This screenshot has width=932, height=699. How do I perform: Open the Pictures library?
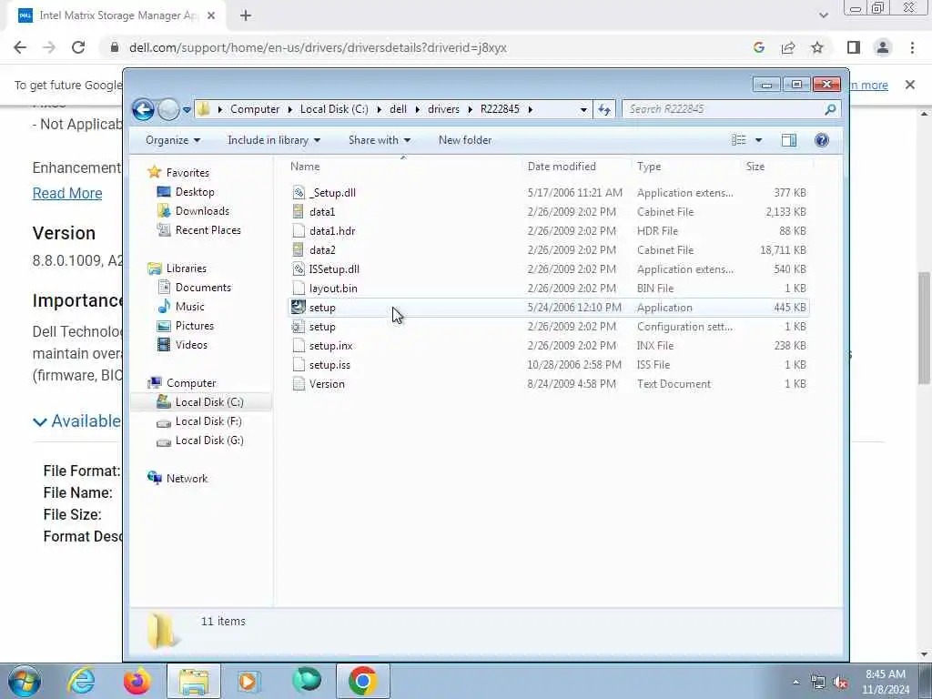(195, 326)
